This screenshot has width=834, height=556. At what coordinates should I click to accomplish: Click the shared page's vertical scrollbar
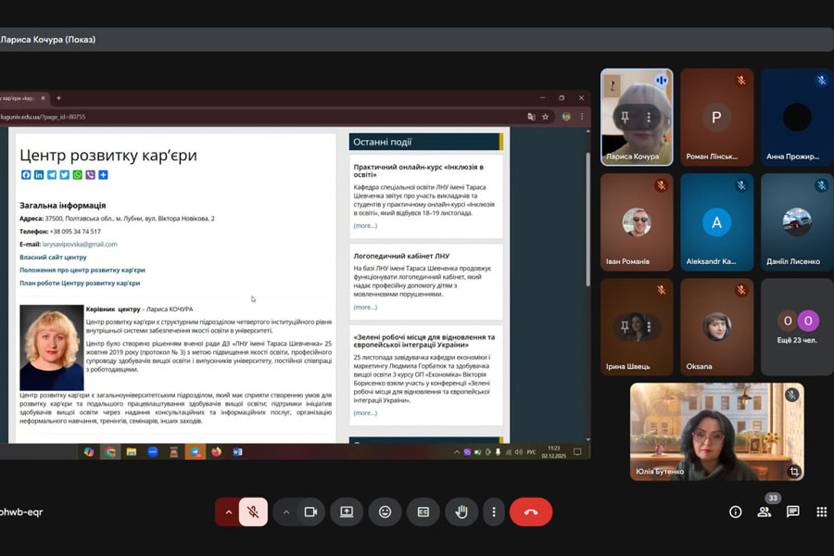point(588,218)
